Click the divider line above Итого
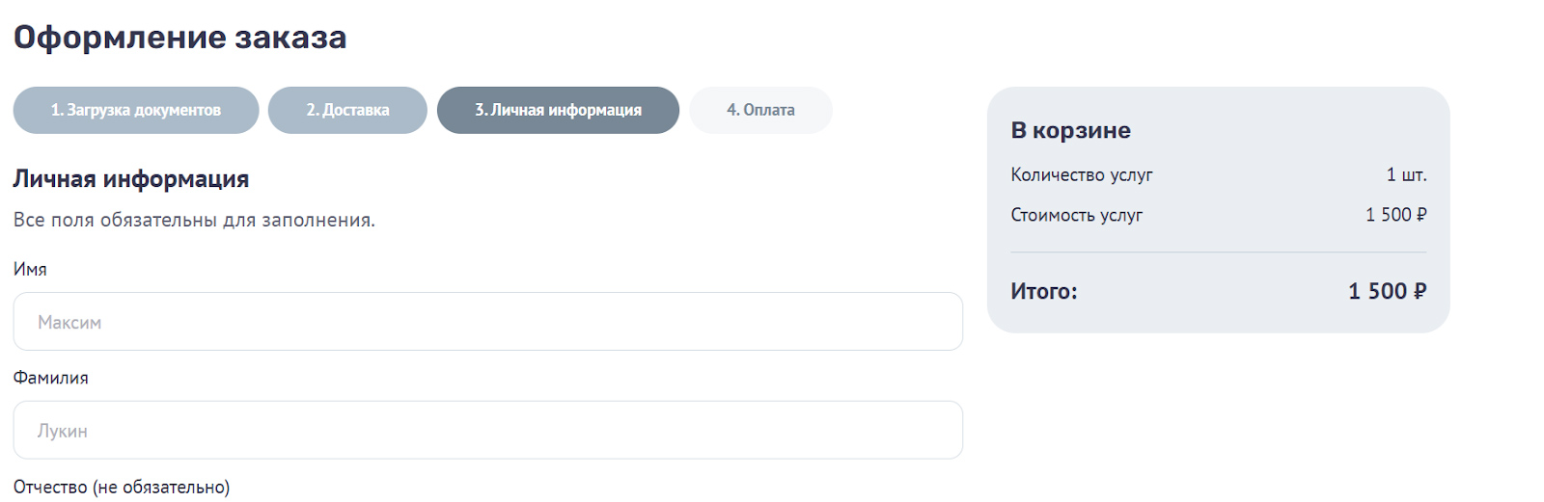The image size is (1544, 502). click(x=1218, y=252)
